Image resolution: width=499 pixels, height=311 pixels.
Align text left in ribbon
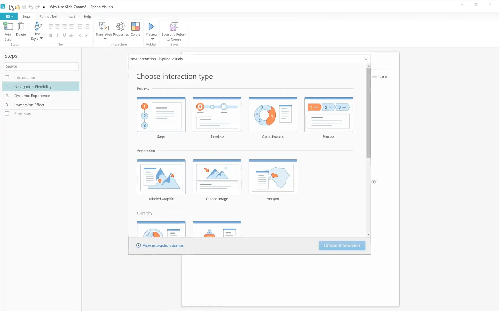[x=51, y=26]
